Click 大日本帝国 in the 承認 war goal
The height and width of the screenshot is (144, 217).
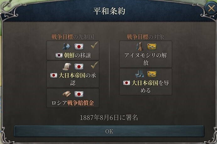[72, 75]
